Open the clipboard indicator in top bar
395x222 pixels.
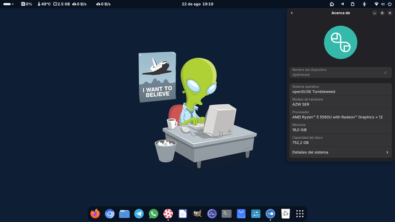click(352, 4)
